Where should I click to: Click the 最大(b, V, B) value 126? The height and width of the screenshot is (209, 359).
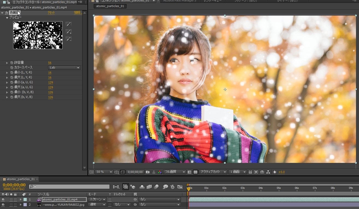51,97
